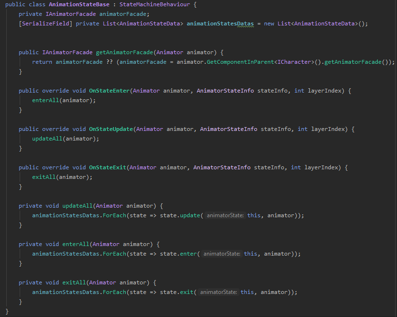Click the OnStateUpdate method name

coord(111,129)
